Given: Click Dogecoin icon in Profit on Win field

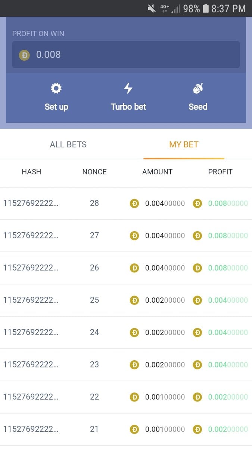Looking at the screenshot, I should tap(24, 55).
